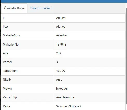
Task: Open the Bina/BB Listesi tab
Action: [41, 8]
